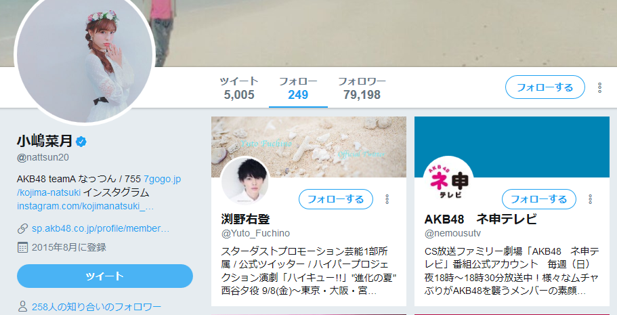Select the フォロワー 79,198 tab
The width and height of the screenshot is (617, 315).
[x=362, y=88]
